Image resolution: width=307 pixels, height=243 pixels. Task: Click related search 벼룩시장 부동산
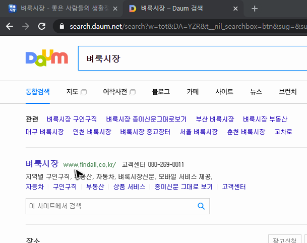pyautogui.click(x=265, y=119)
